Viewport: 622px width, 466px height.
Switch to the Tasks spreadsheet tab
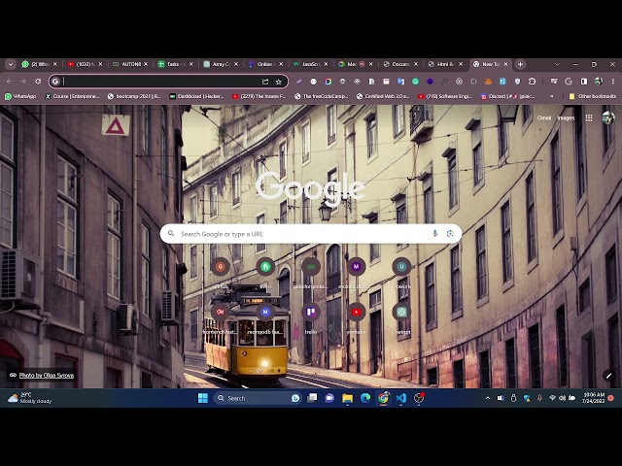click(x=175, y=64)
